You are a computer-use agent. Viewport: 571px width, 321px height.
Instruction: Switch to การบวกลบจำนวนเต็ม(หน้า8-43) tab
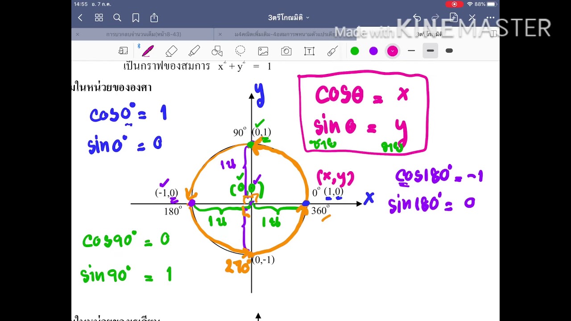pyautogui.click(x=144, y=34)
